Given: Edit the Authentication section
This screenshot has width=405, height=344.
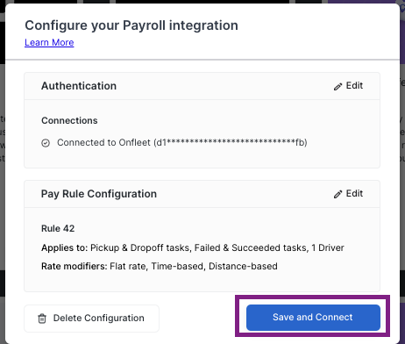Looking at the screenshot, I should tap(348, 86).
